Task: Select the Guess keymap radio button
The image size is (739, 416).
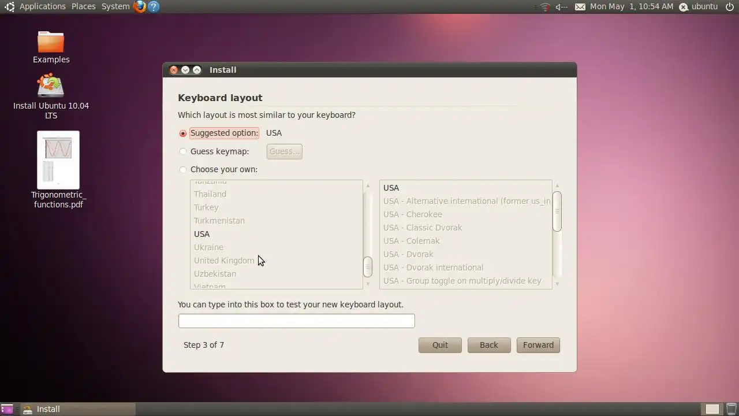Action: 183,151
